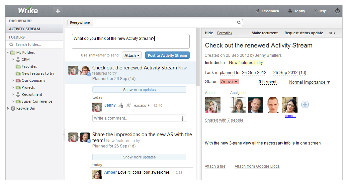Image resolution: width=347 pixels, height=185 pixels.
Task: Open the Dashboard section
Action: tap(20, 21)
